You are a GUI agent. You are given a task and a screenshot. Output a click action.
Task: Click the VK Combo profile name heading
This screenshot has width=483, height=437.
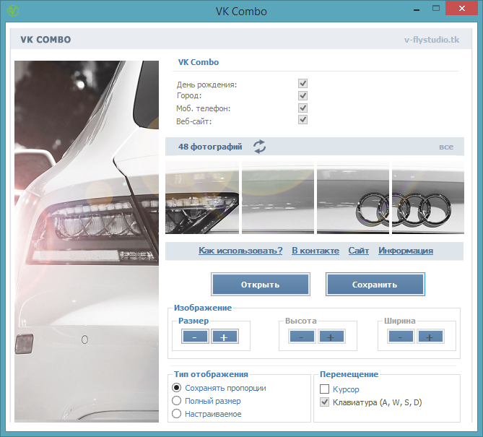coord(199,62)
